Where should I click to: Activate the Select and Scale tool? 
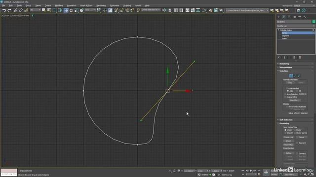[77, 10]
